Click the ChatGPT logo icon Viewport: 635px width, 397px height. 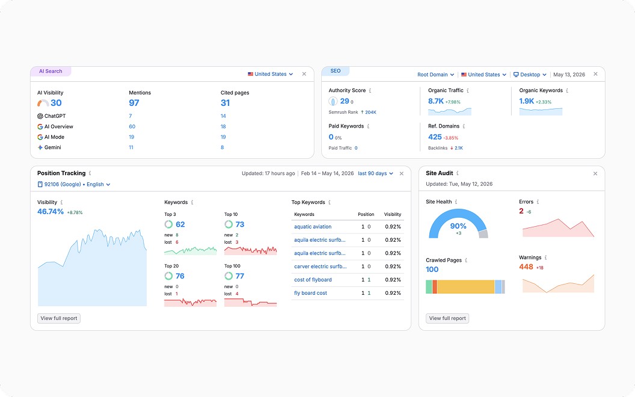pos(40,116)
